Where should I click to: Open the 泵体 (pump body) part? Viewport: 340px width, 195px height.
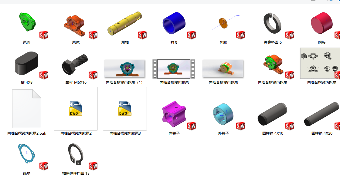[x=75, y=24]
